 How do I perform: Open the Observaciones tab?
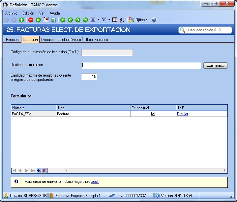96,40
